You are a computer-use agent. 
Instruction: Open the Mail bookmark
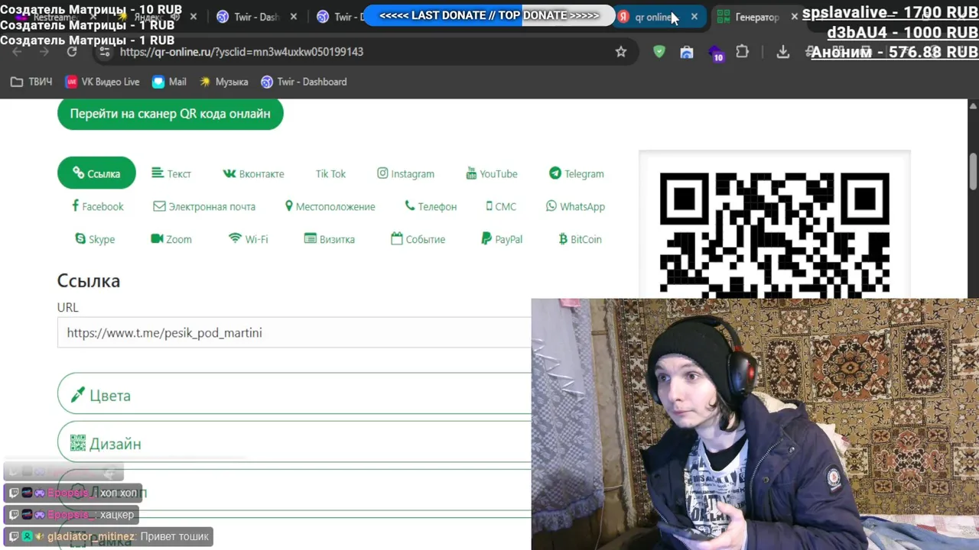tap(169, 82)
